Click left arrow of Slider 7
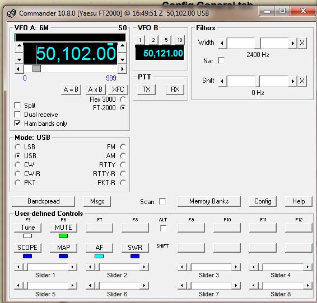The height and width of the screenshot is (303, 317). tap(182, 286)
